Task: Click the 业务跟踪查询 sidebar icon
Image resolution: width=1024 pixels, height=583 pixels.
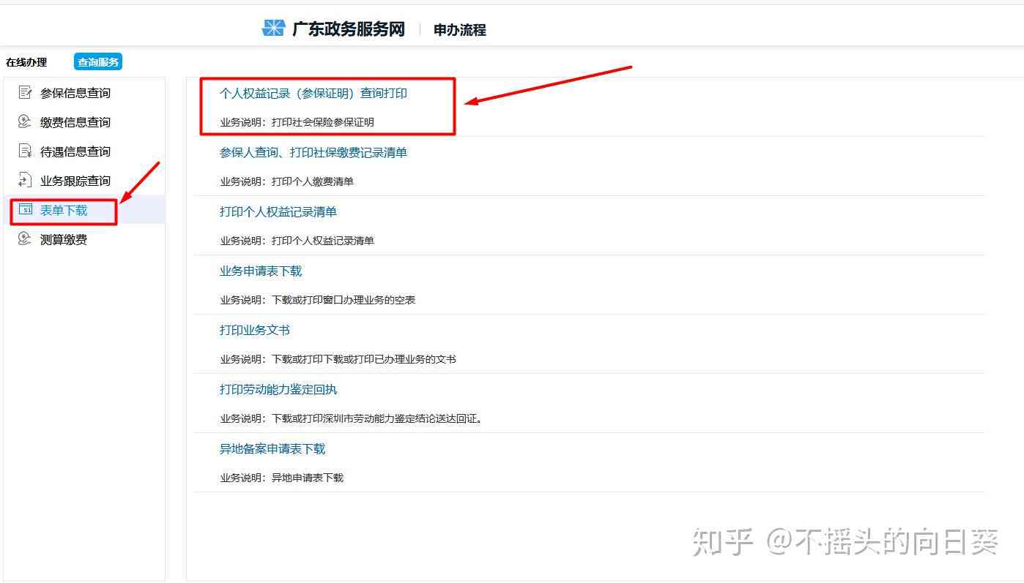Action: [x=25, y=180]
